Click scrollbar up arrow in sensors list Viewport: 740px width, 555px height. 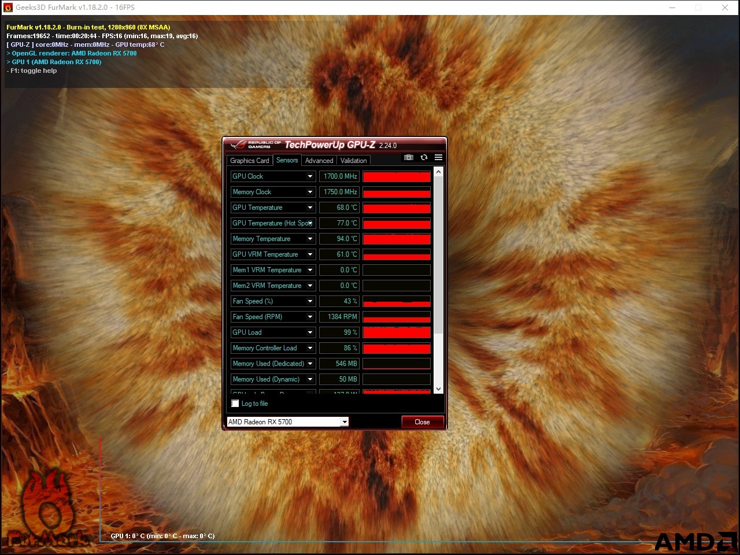(438, 172)
